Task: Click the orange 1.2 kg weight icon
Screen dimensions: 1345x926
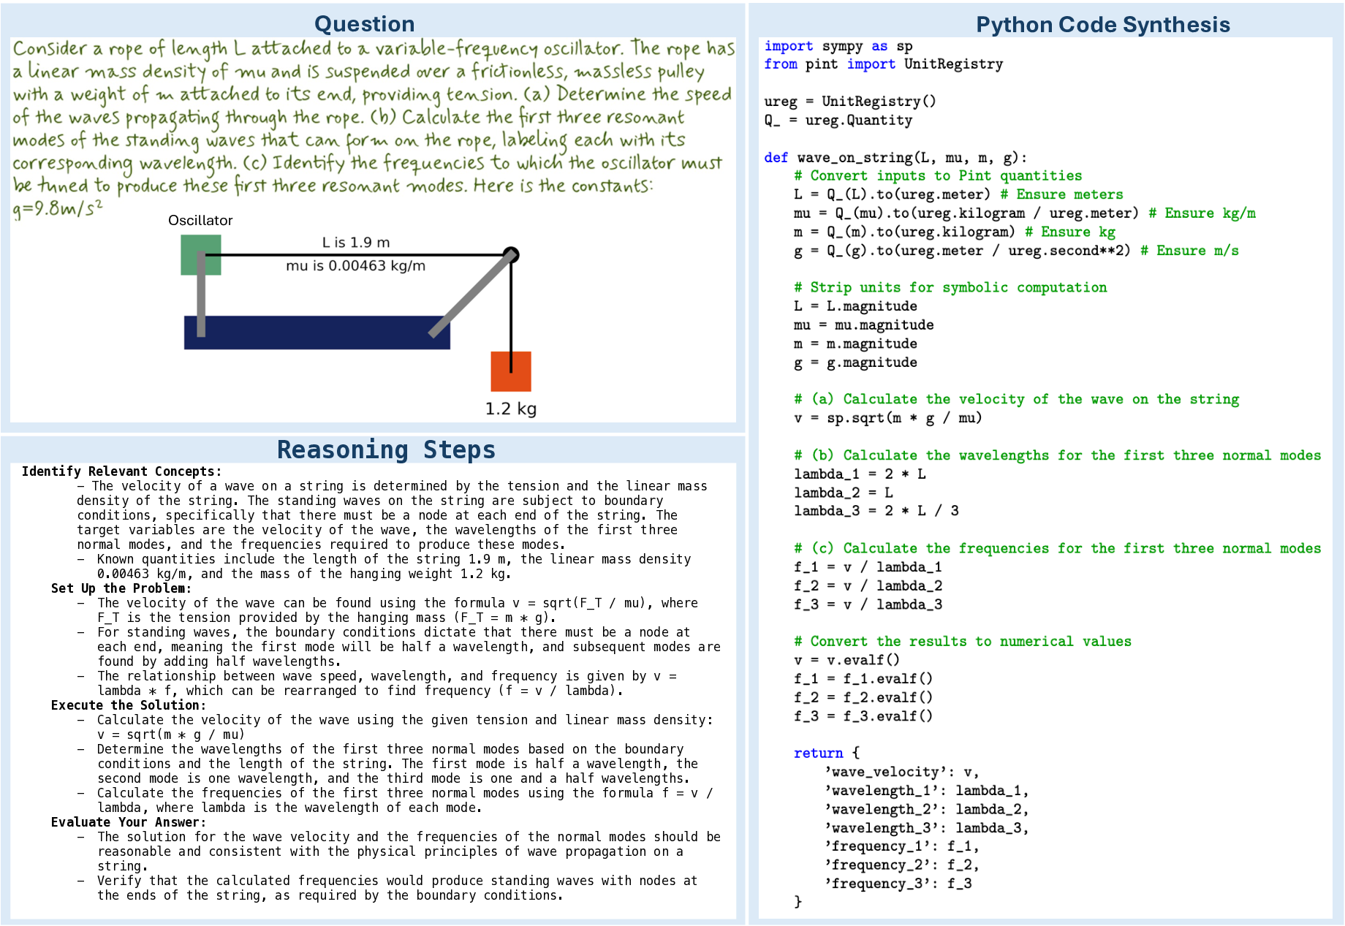Action: (512, 373)
